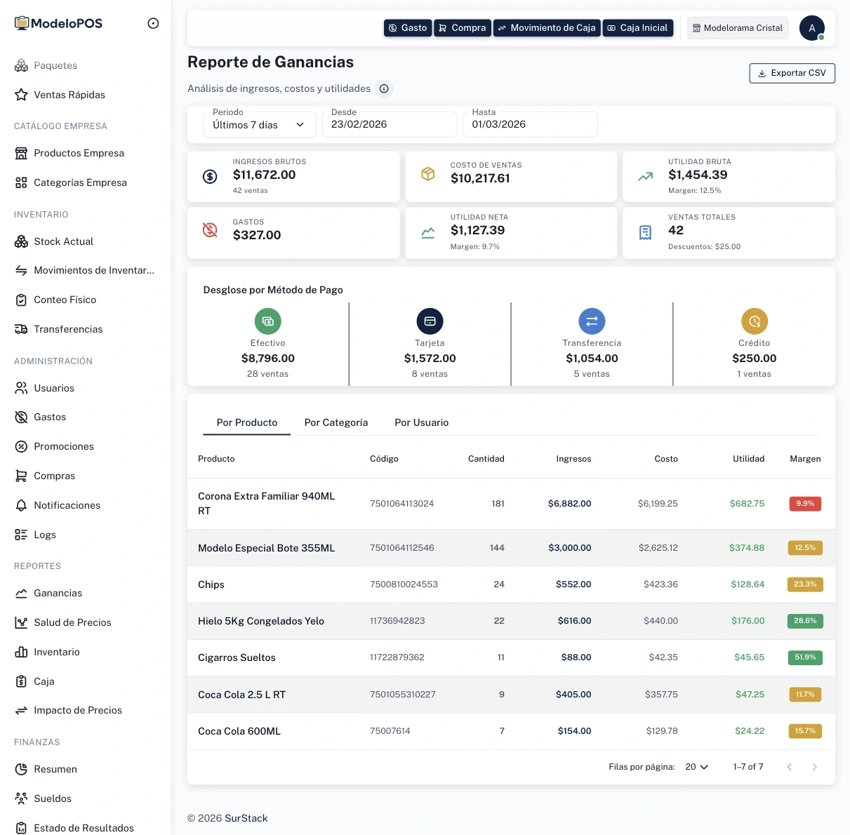Open Salud de Precios in the sidebar

pos(72,622)
